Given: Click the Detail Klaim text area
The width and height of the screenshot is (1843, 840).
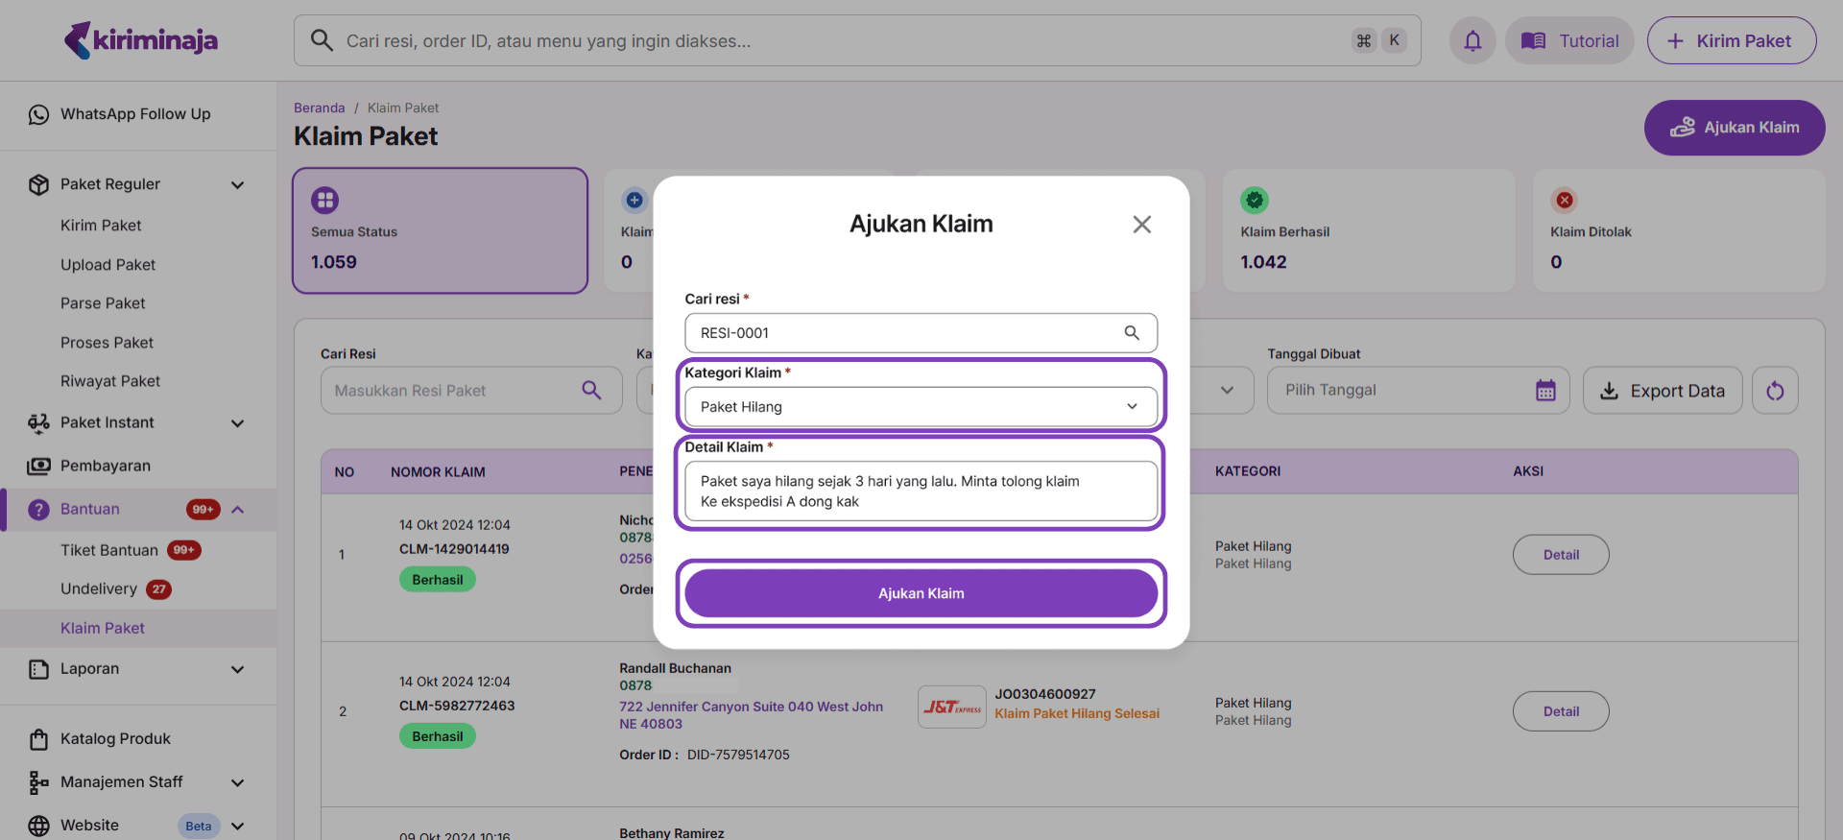Looking at the screenshot, I should click(921, 492).
